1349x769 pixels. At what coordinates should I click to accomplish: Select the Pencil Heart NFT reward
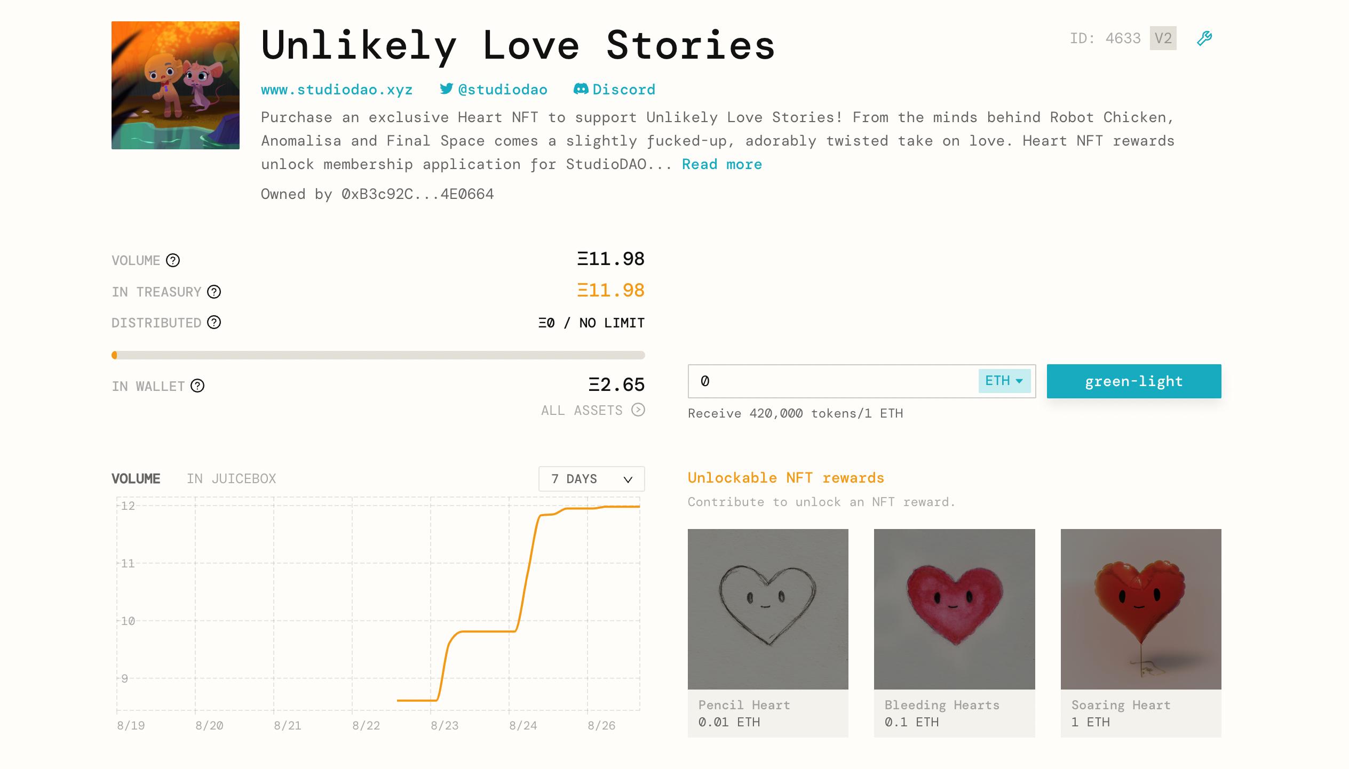[x=767, y=632]
